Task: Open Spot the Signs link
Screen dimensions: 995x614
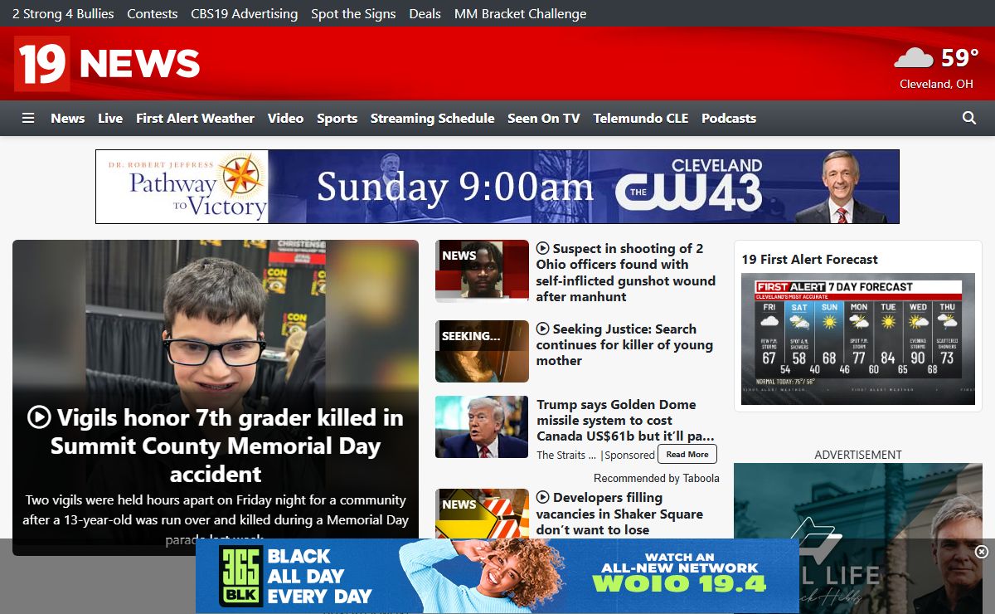Action: 353,13
